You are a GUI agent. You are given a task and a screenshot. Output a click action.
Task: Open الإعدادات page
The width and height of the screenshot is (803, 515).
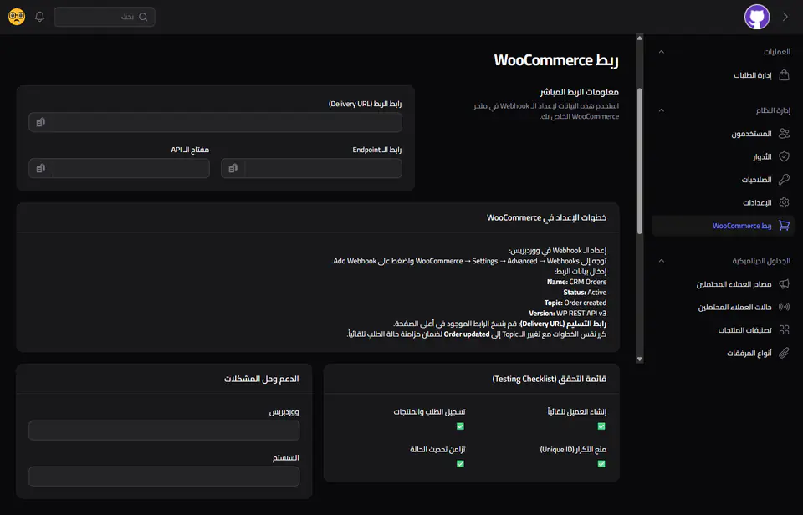click(724, 202)
